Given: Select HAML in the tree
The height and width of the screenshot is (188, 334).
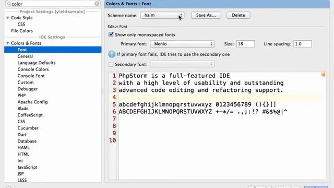Looking at the screenshot, I should (x=23, y=147).
